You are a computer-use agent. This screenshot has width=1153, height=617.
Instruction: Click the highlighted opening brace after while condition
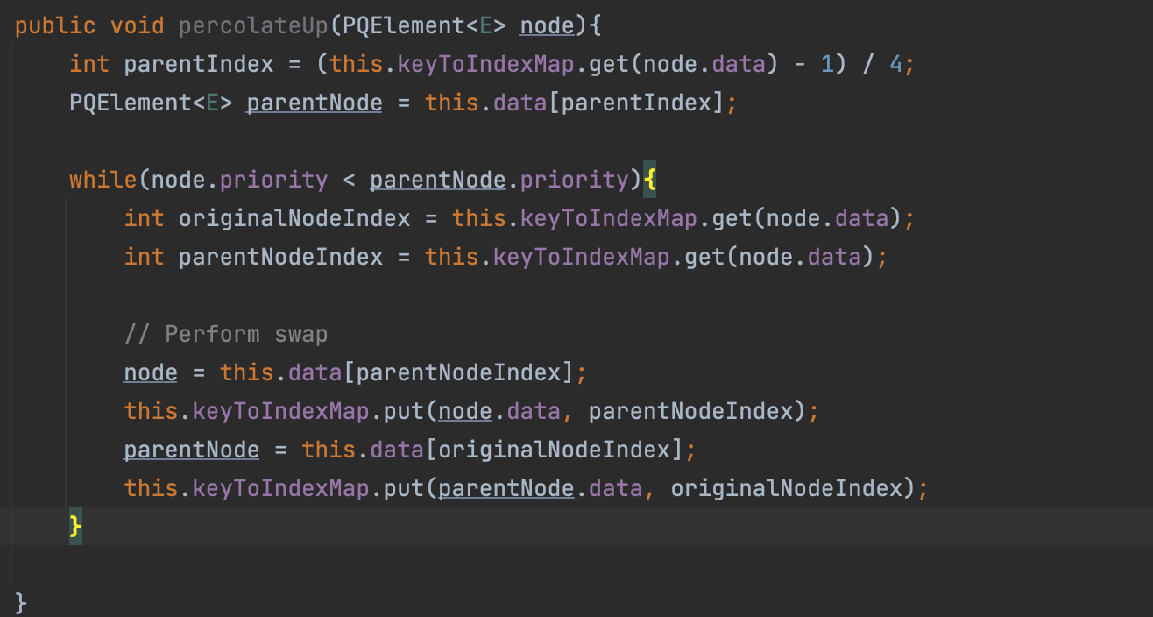(x=649, y=180)
